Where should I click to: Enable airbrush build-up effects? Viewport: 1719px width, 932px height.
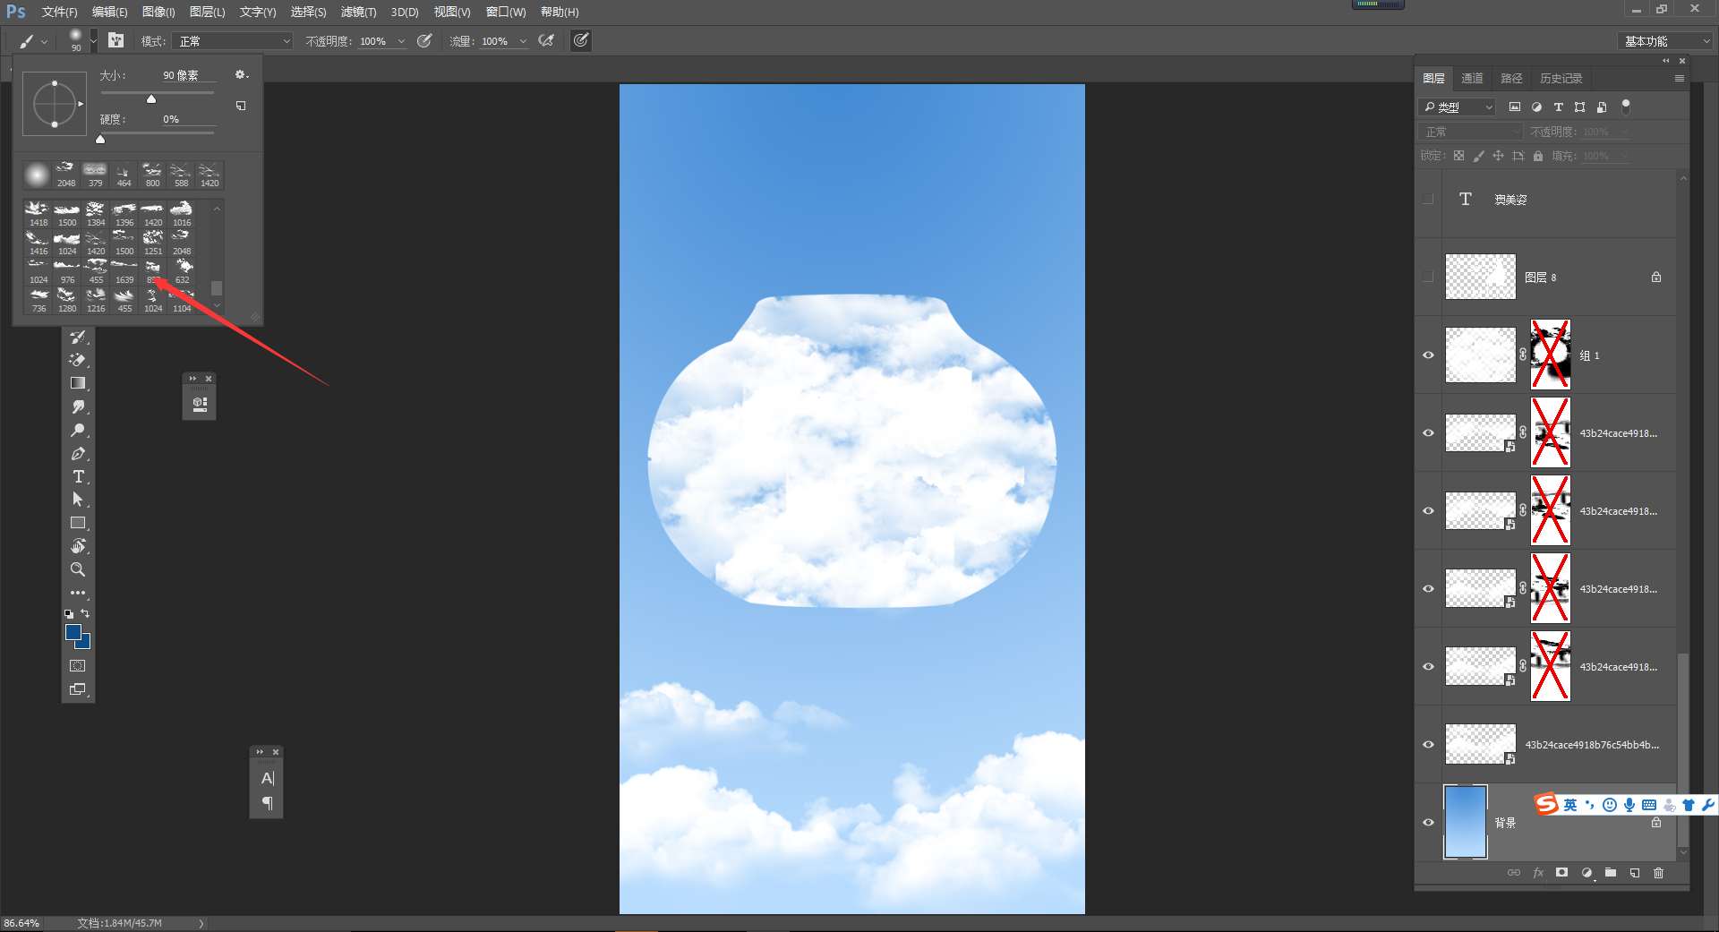pos(547,40)
